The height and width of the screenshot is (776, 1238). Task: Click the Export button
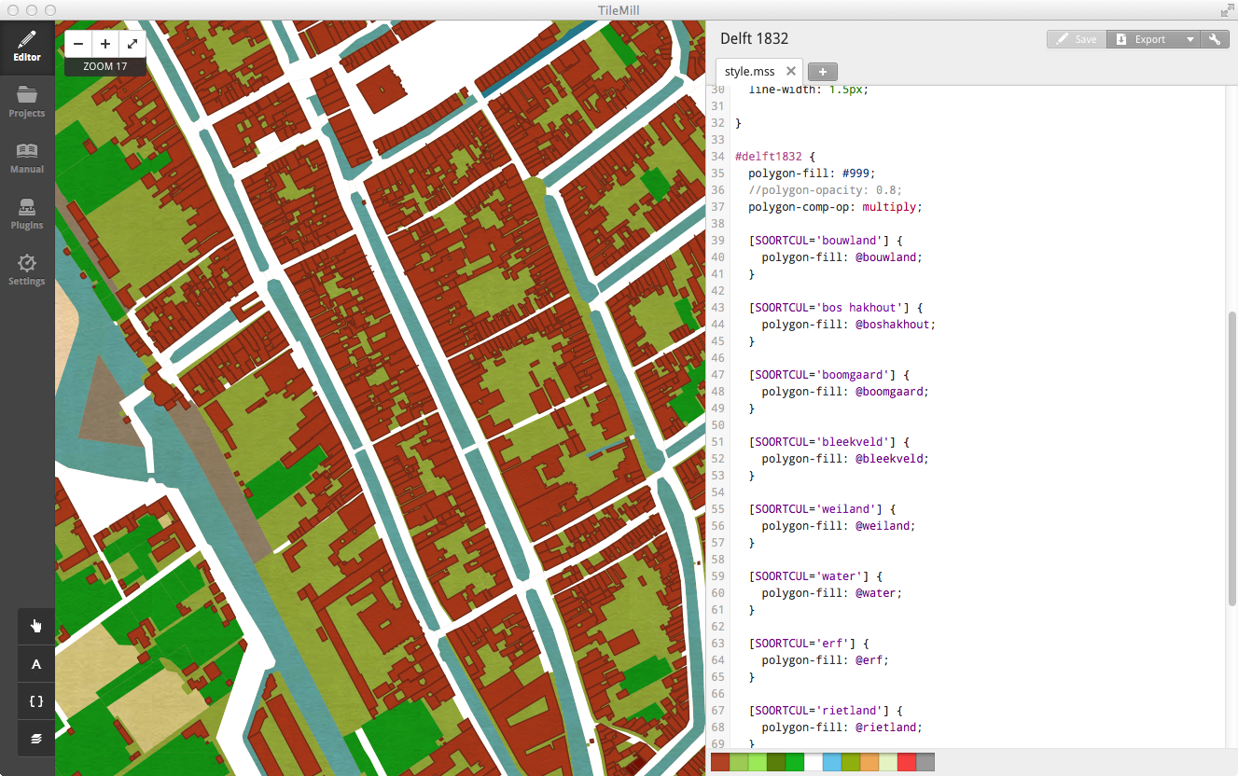point(1142,39)
